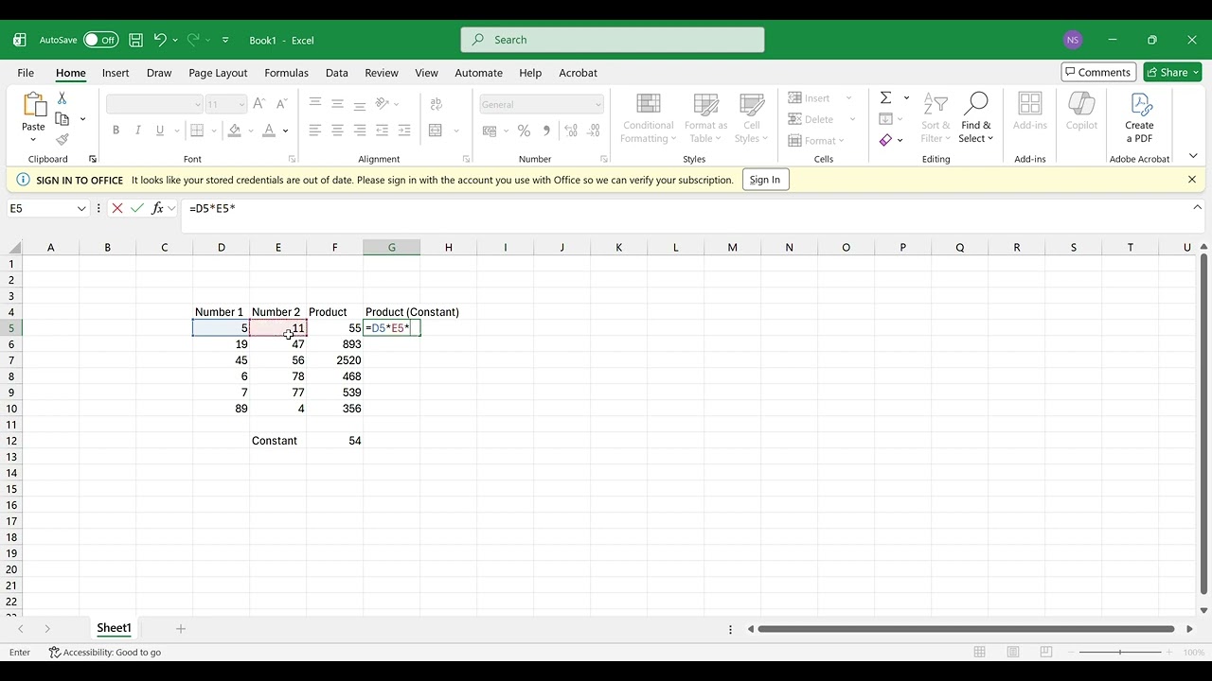Confirm the formula with the checkmark
Image resolution: width=1212 pixels, height=681 pixels.
137,208
